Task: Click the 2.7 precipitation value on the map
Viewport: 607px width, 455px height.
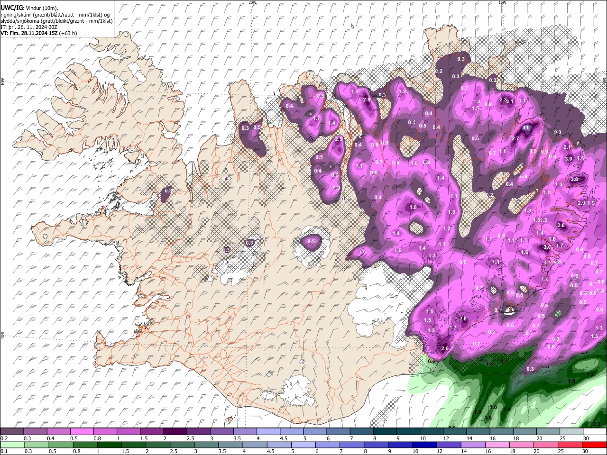Action: 516,138
